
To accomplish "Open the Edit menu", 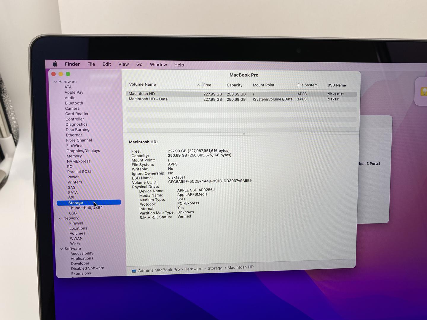I will [107, 64].
